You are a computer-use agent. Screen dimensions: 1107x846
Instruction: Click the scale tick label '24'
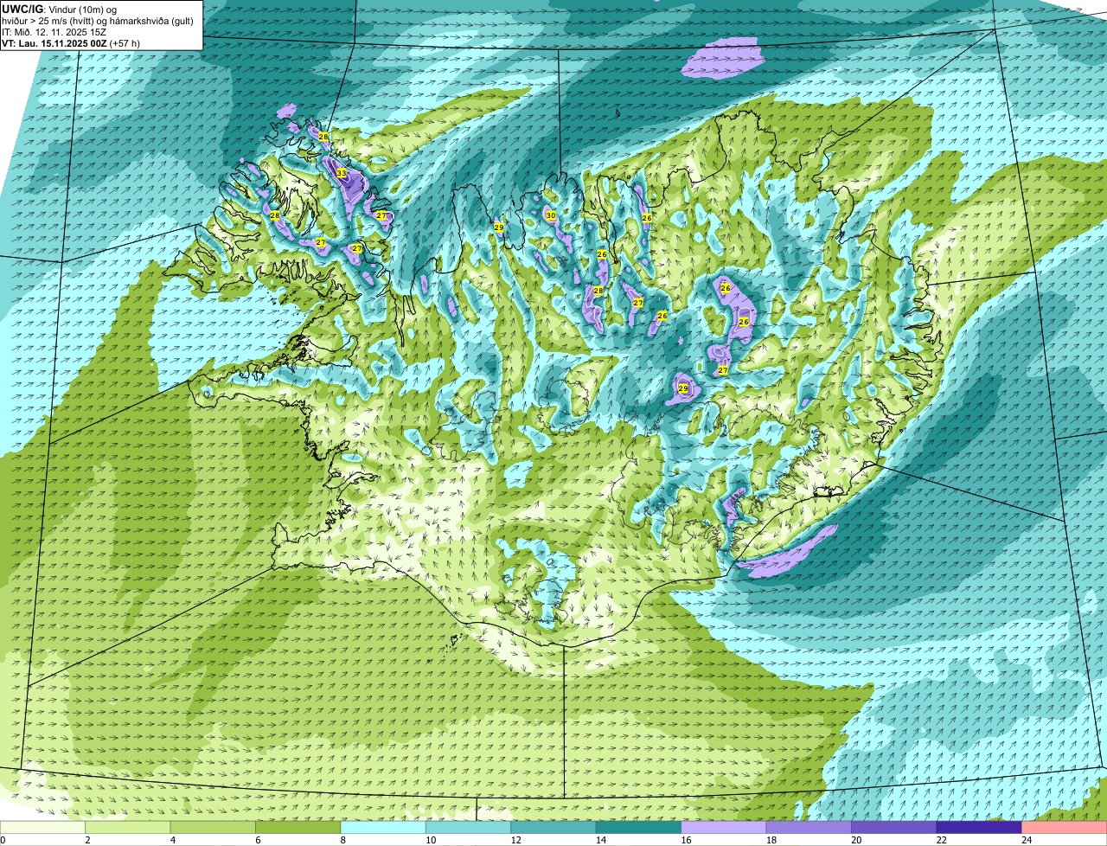click(x=1026, y=840)
